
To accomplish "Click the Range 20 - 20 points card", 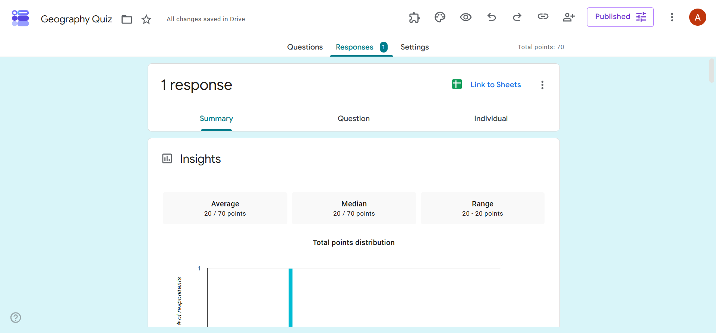I will click(x=483, y=208).
